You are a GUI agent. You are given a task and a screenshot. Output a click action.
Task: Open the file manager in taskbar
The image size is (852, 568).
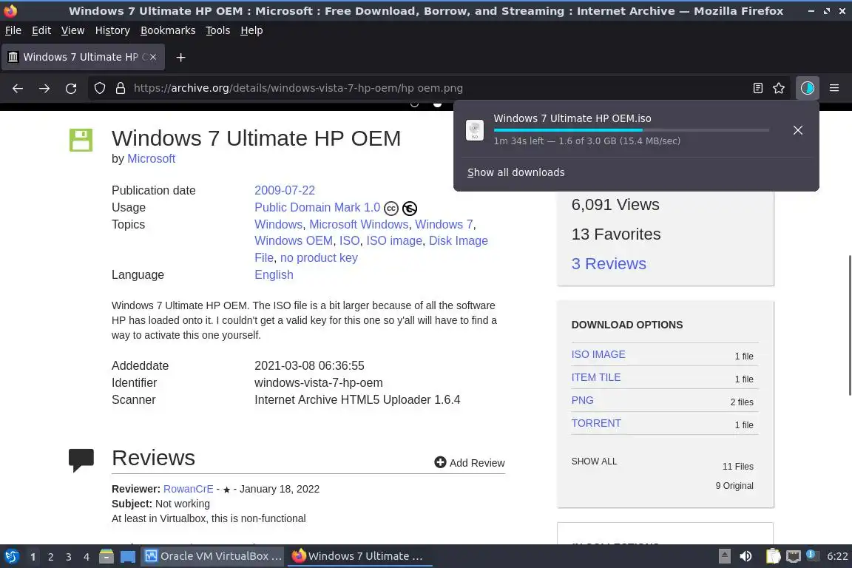[106, 557]
